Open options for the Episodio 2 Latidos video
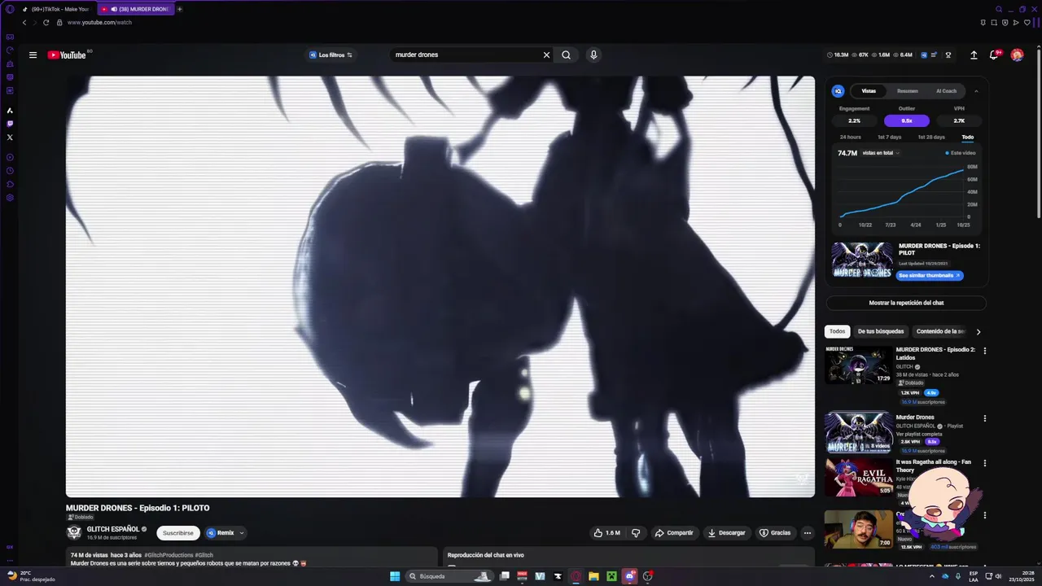Screen dimensions: 1042x586 point(984,351)
